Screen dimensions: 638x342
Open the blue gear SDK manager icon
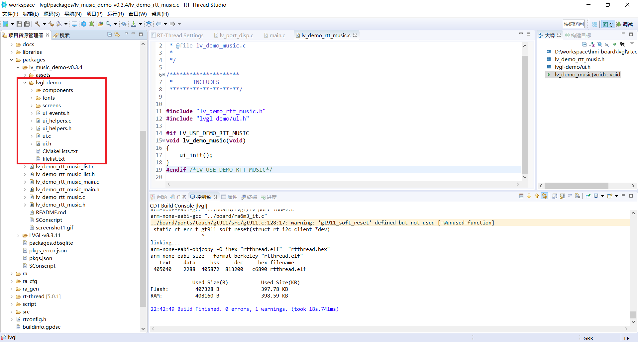point(84,24)
